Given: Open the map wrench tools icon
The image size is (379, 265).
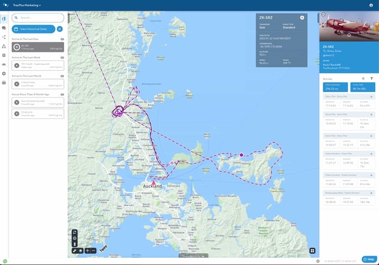Looking at the screenshot, I should (75, 250).
